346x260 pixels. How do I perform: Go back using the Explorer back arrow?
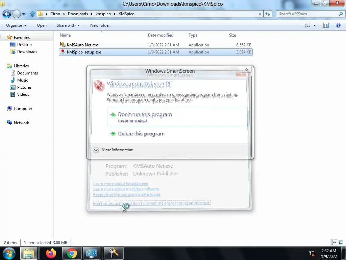(x=7, y=14)
